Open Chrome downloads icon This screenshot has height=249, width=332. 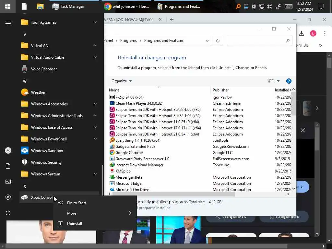tap(302, 33)
